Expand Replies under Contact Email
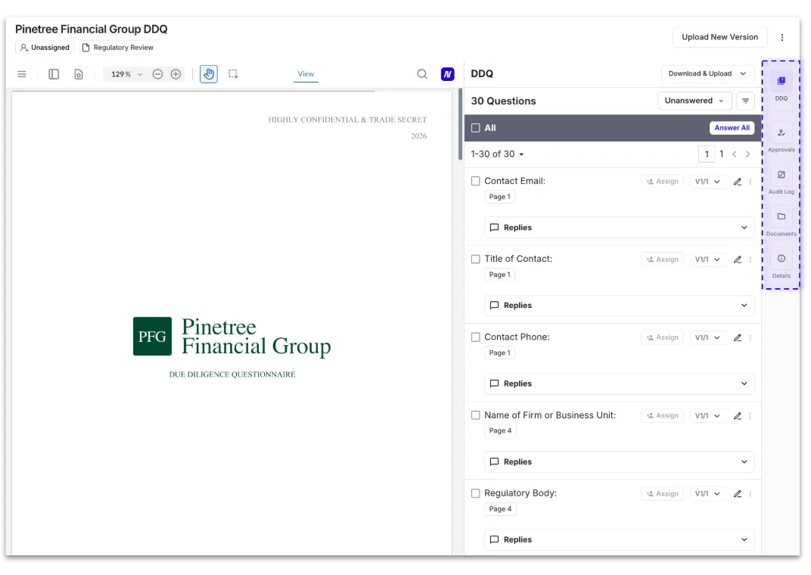The image size is (811, 575). (619, 228)
